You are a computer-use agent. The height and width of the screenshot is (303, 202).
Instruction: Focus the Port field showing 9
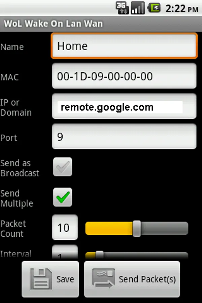(x=124, y=137)
